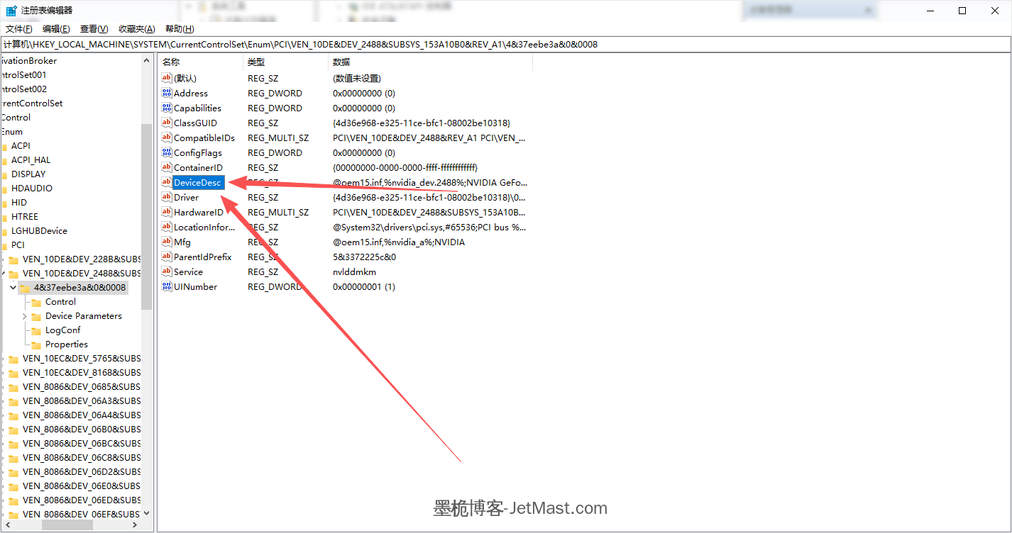Click the registry path address bar
Screen dimensions: 1012x533
[x=505, y=44]
